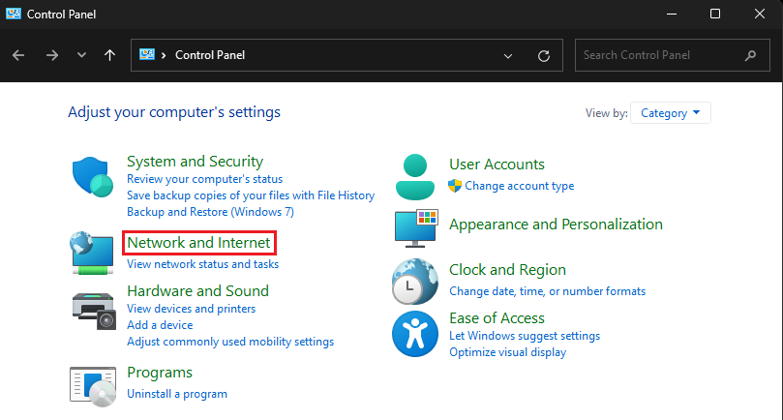Image resolution: width=783 pixels, height=420 pixels.
Task: Open the View by Category dropdown
Action: click(x=671, y=113)
